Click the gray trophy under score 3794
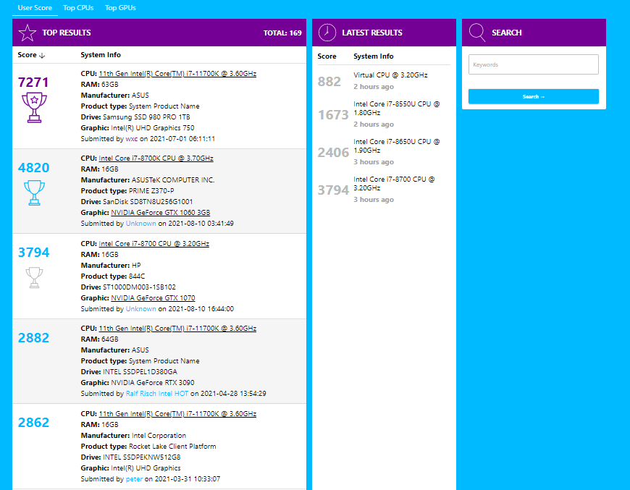 34,276
